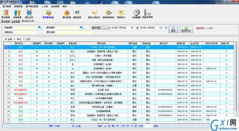Sort by the 图书名称 column header
This screenshot has width=239, height=131.
pos(103,43)
